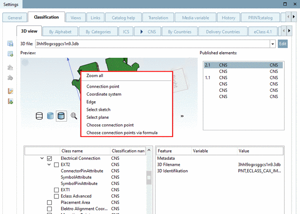The width and height of the screenshot is (300, 214).
Task: Check the Elektro Alignment Coor... checkbox
Action: 49,209
